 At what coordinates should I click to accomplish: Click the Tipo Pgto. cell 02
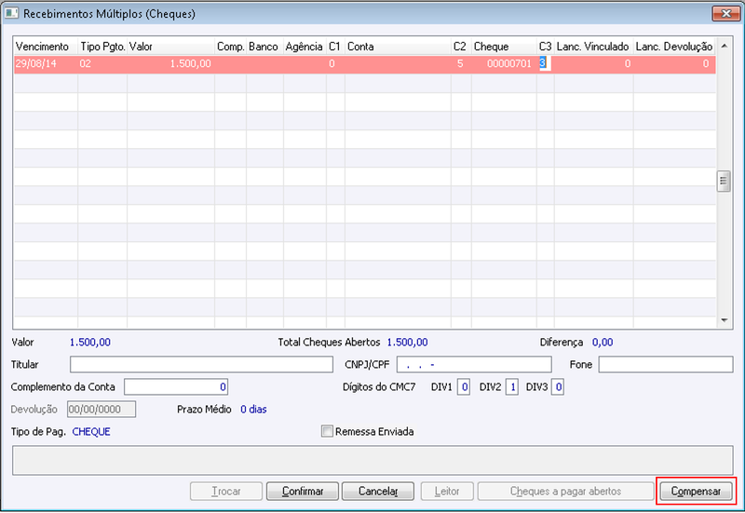pos(102,63)
